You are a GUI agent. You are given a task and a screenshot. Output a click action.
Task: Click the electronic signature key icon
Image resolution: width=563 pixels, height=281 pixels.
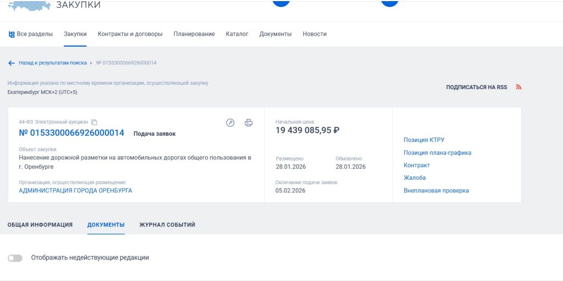point(230,123)
